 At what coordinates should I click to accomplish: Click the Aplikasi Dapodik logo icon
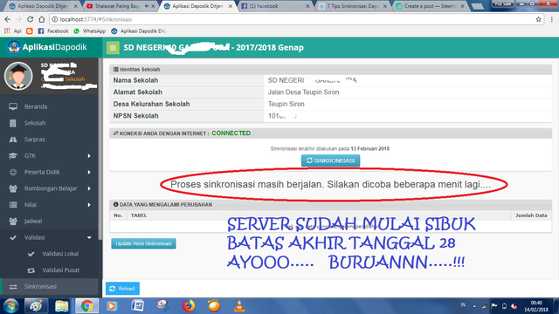pos(14,47)
